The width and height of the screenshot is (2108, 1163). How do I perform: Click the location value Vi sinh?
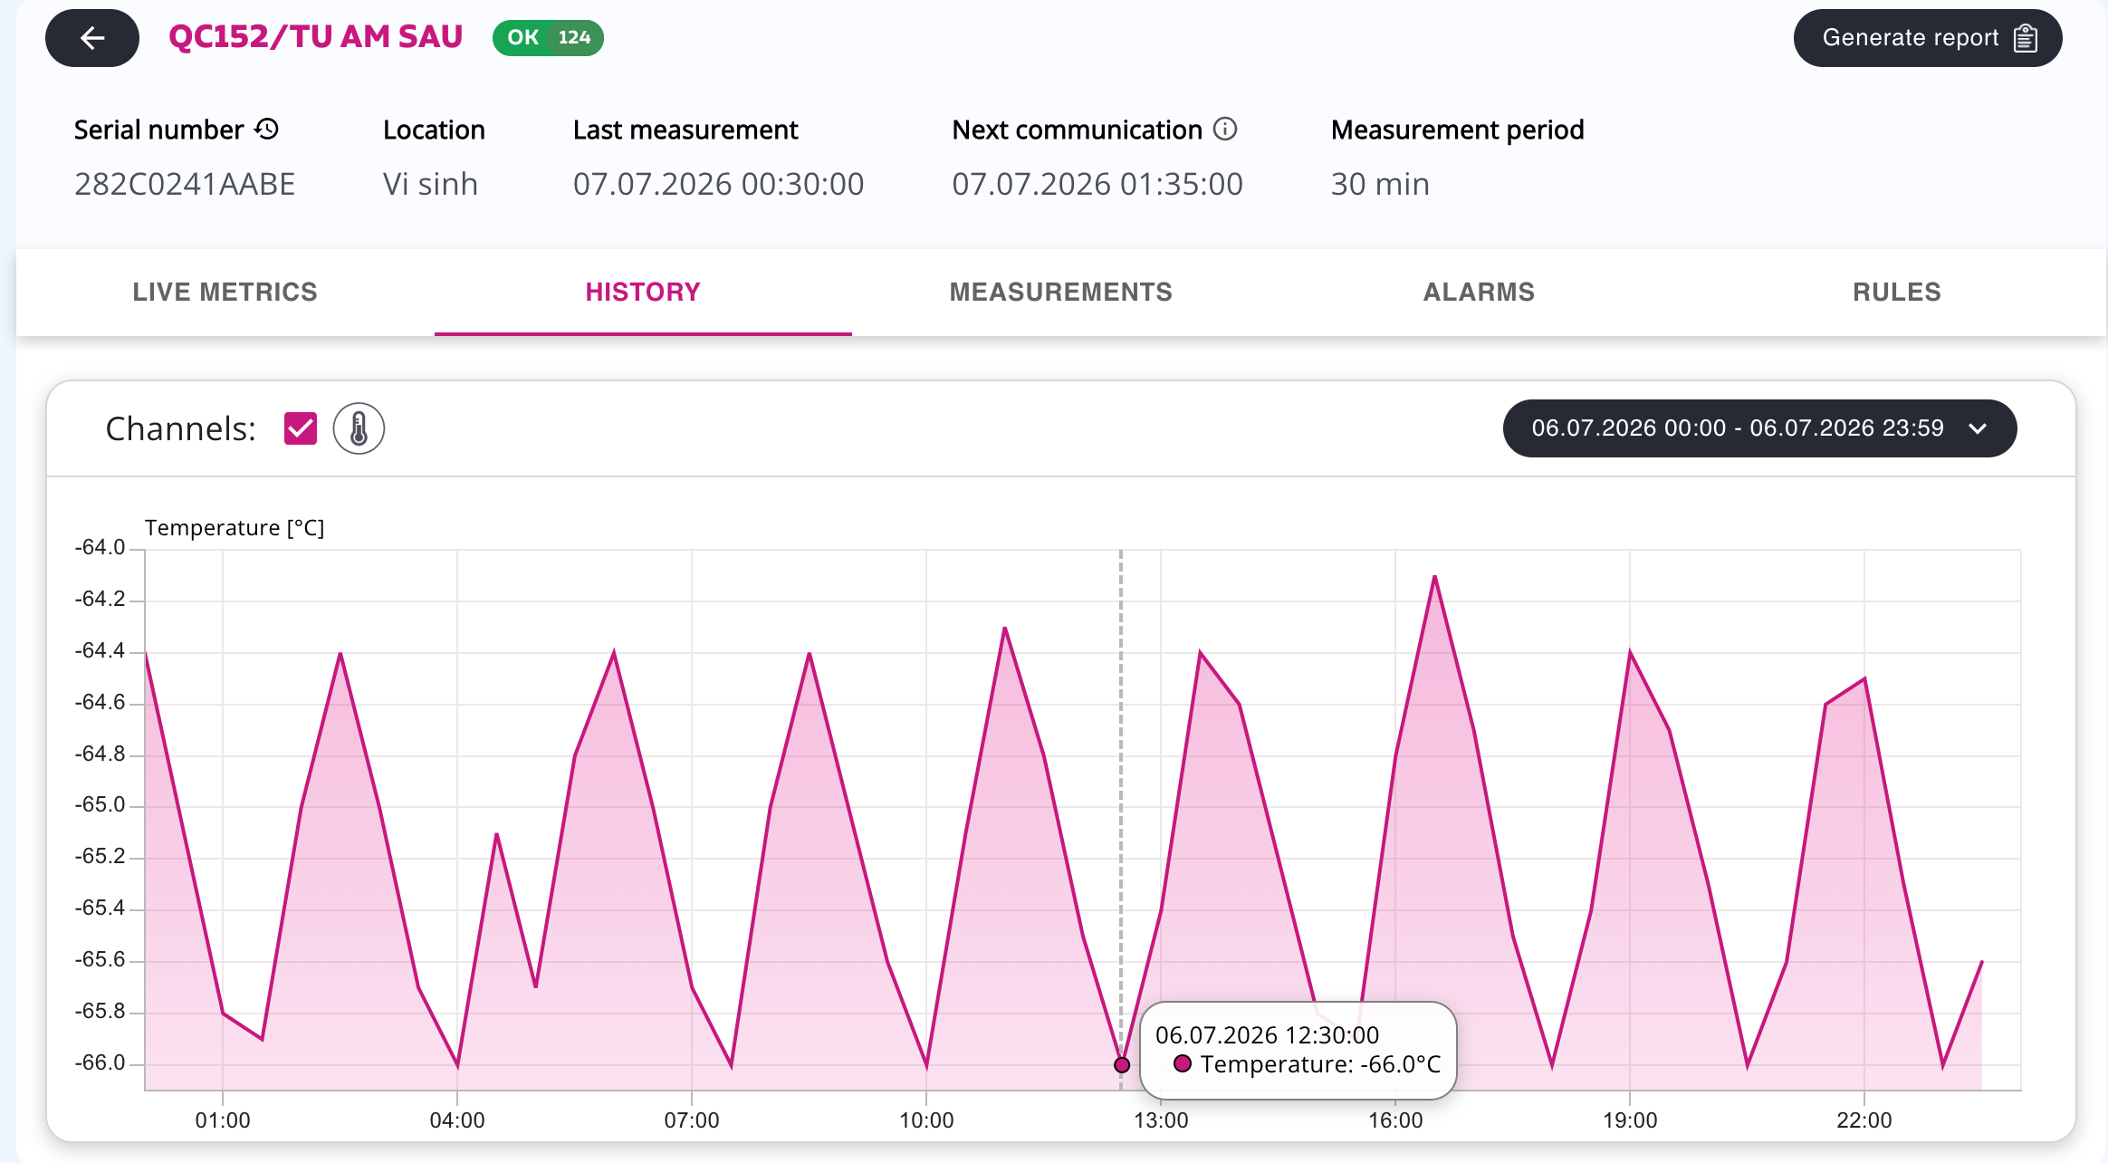click(x=430, y=184)
